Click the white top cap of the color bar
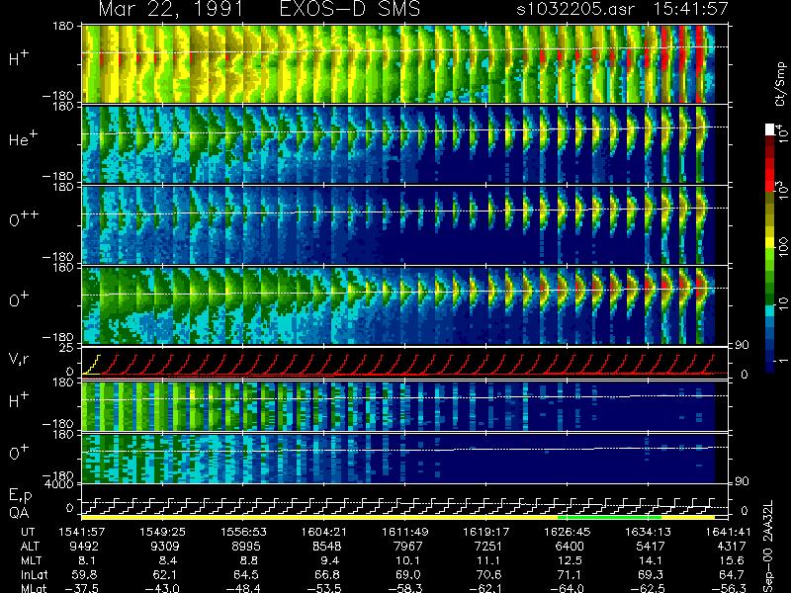This screenshot has width=791, height=593. (770, 129)
